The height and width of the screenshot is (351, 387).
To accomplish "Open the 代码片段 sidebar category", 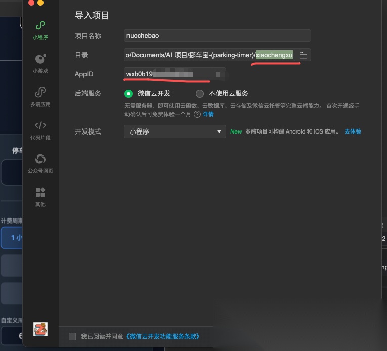I will point(40,130).
